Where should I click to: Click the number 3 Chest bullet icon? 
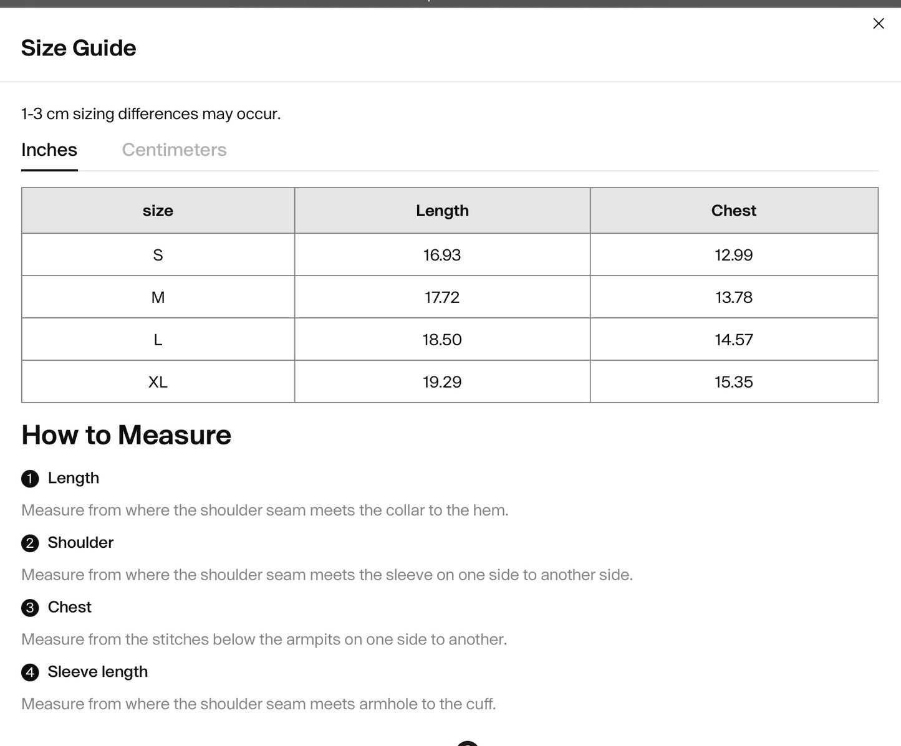[30, 608]
